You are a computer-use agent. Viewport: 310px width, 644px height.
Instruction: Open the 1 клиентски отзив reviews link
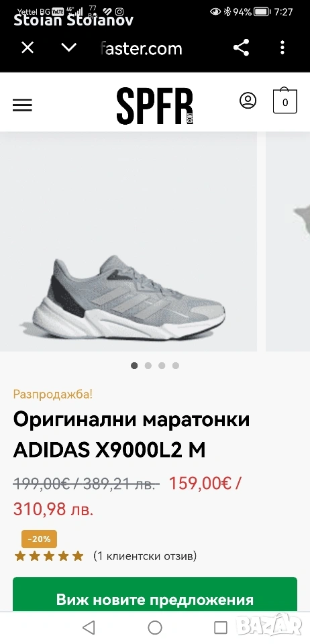tap(145, 556)
